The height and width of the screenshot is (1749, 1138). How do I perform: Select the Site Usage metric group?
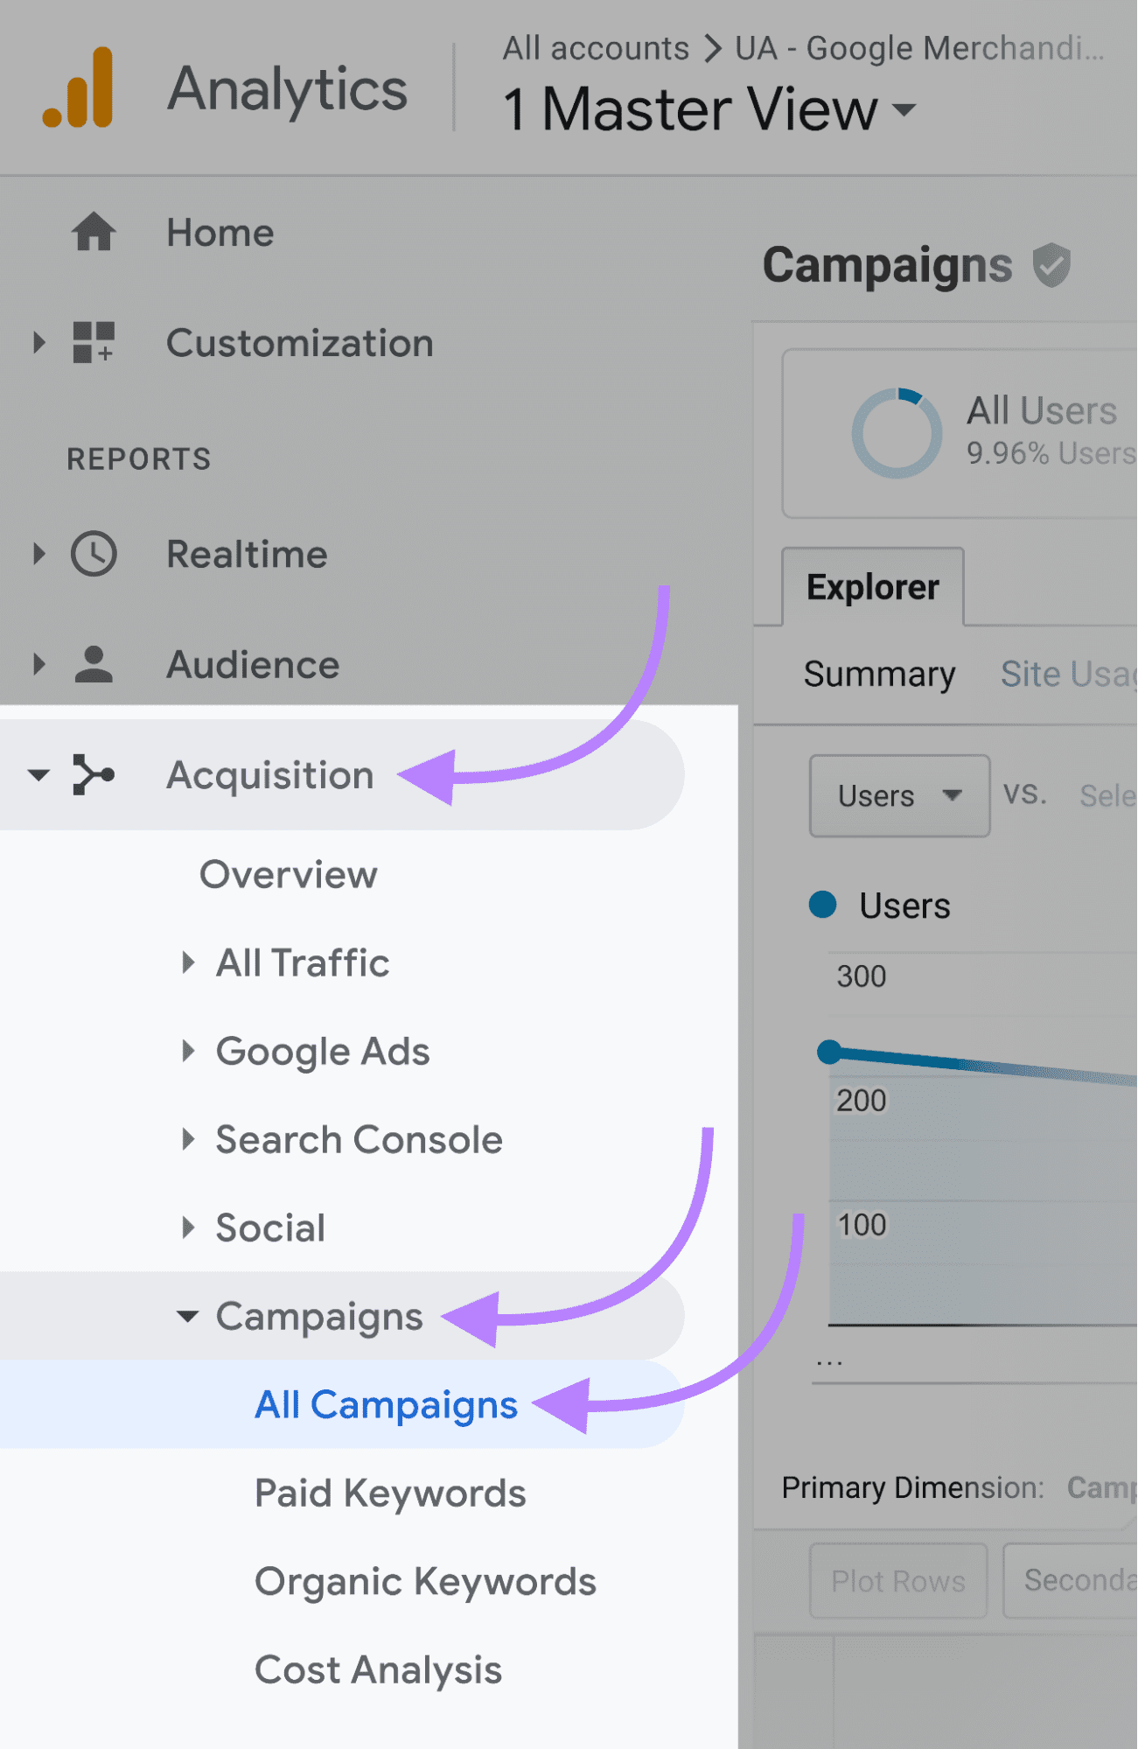point(1069,675)
